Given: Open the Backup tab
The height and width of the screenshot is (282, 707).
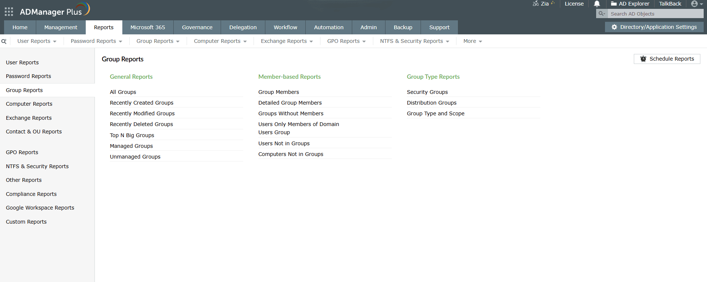Looking at the screenshot, I should coord(403,27).
